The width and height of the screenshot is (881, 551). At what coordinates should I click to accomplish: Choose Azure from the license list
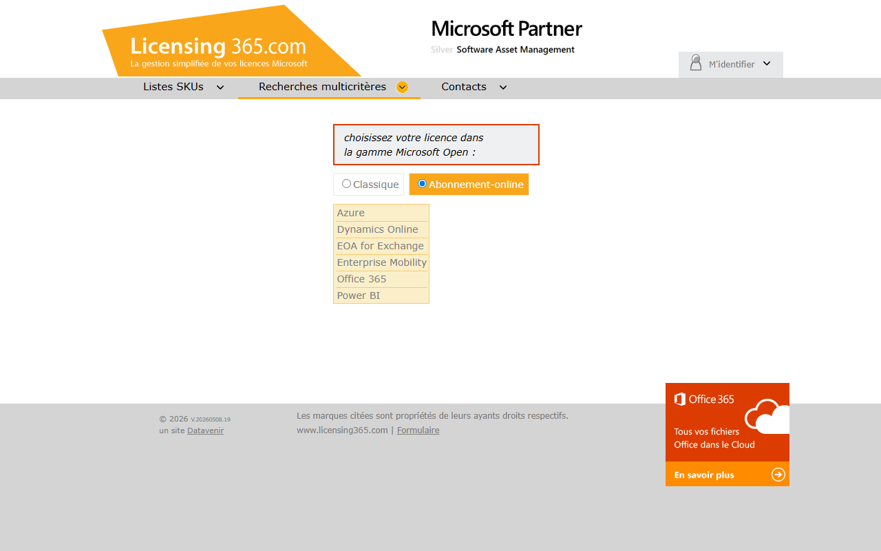[381, 213]
